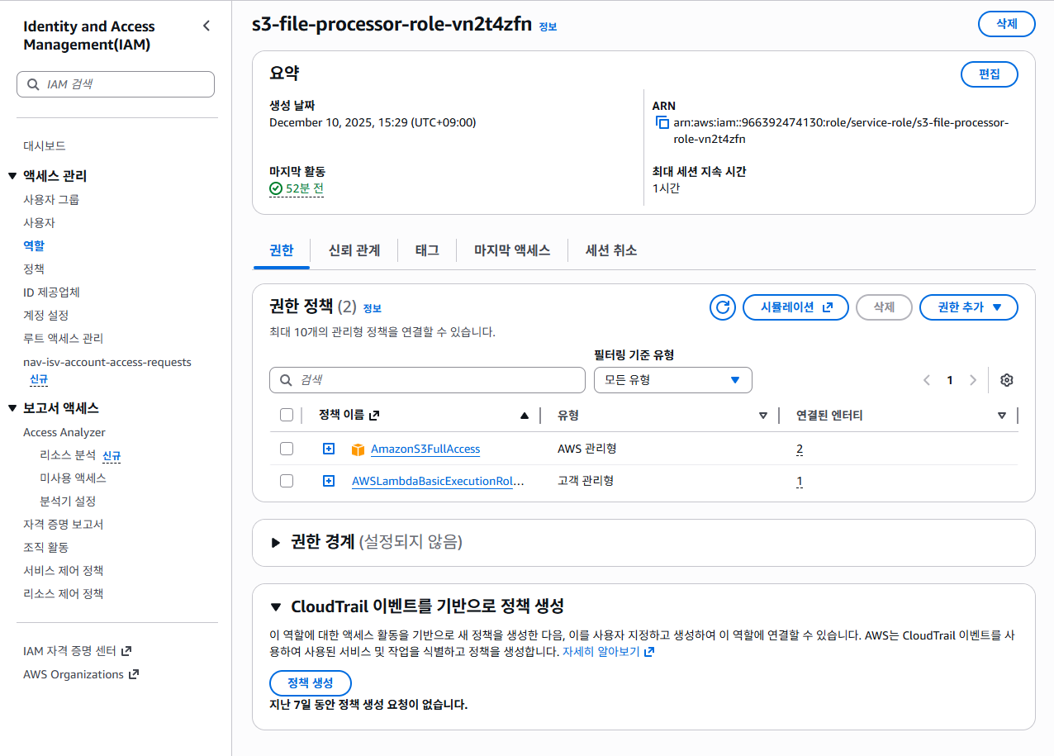Open 대시보드 in the sidebar

point(45,145)
